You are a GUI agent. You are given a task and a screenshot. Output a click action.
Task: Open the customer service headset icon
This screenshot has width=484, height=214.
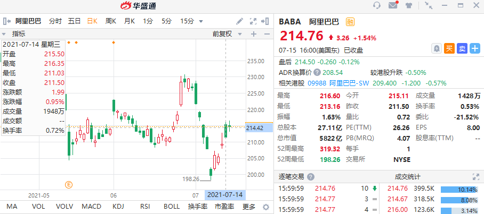tap(377, 5)
